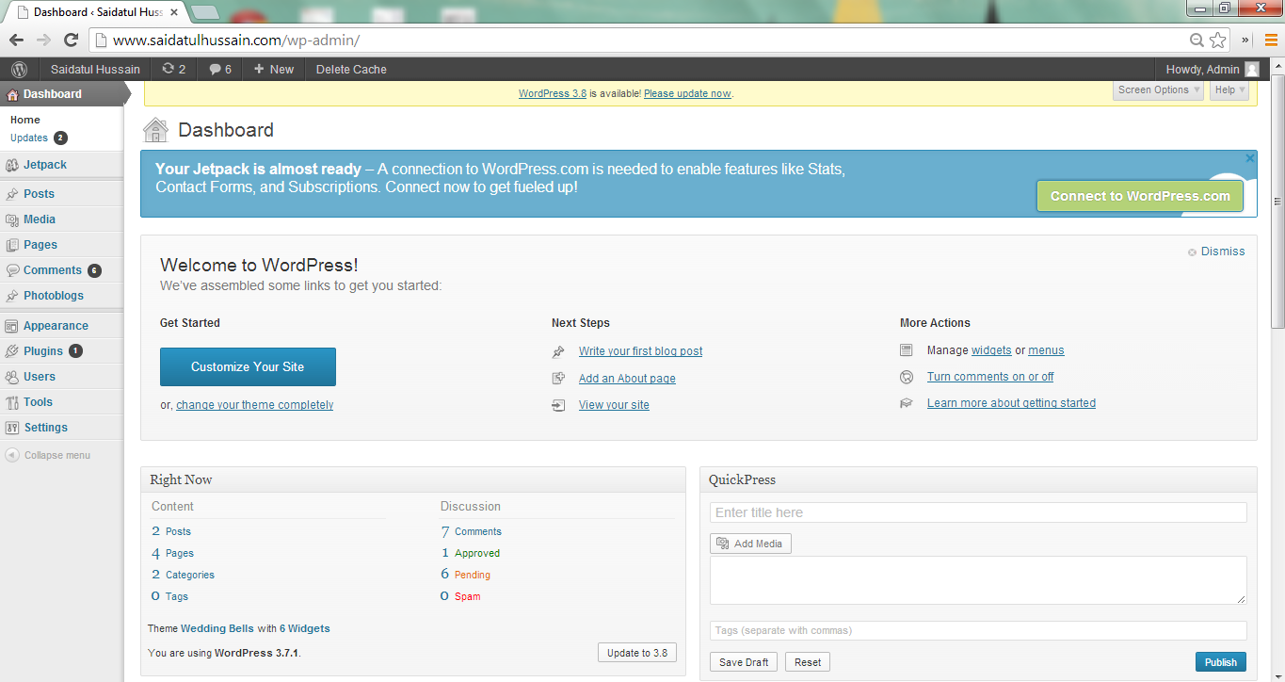
Task: Click the Plugins plug icon in sidebar
Action: (12, 351)
